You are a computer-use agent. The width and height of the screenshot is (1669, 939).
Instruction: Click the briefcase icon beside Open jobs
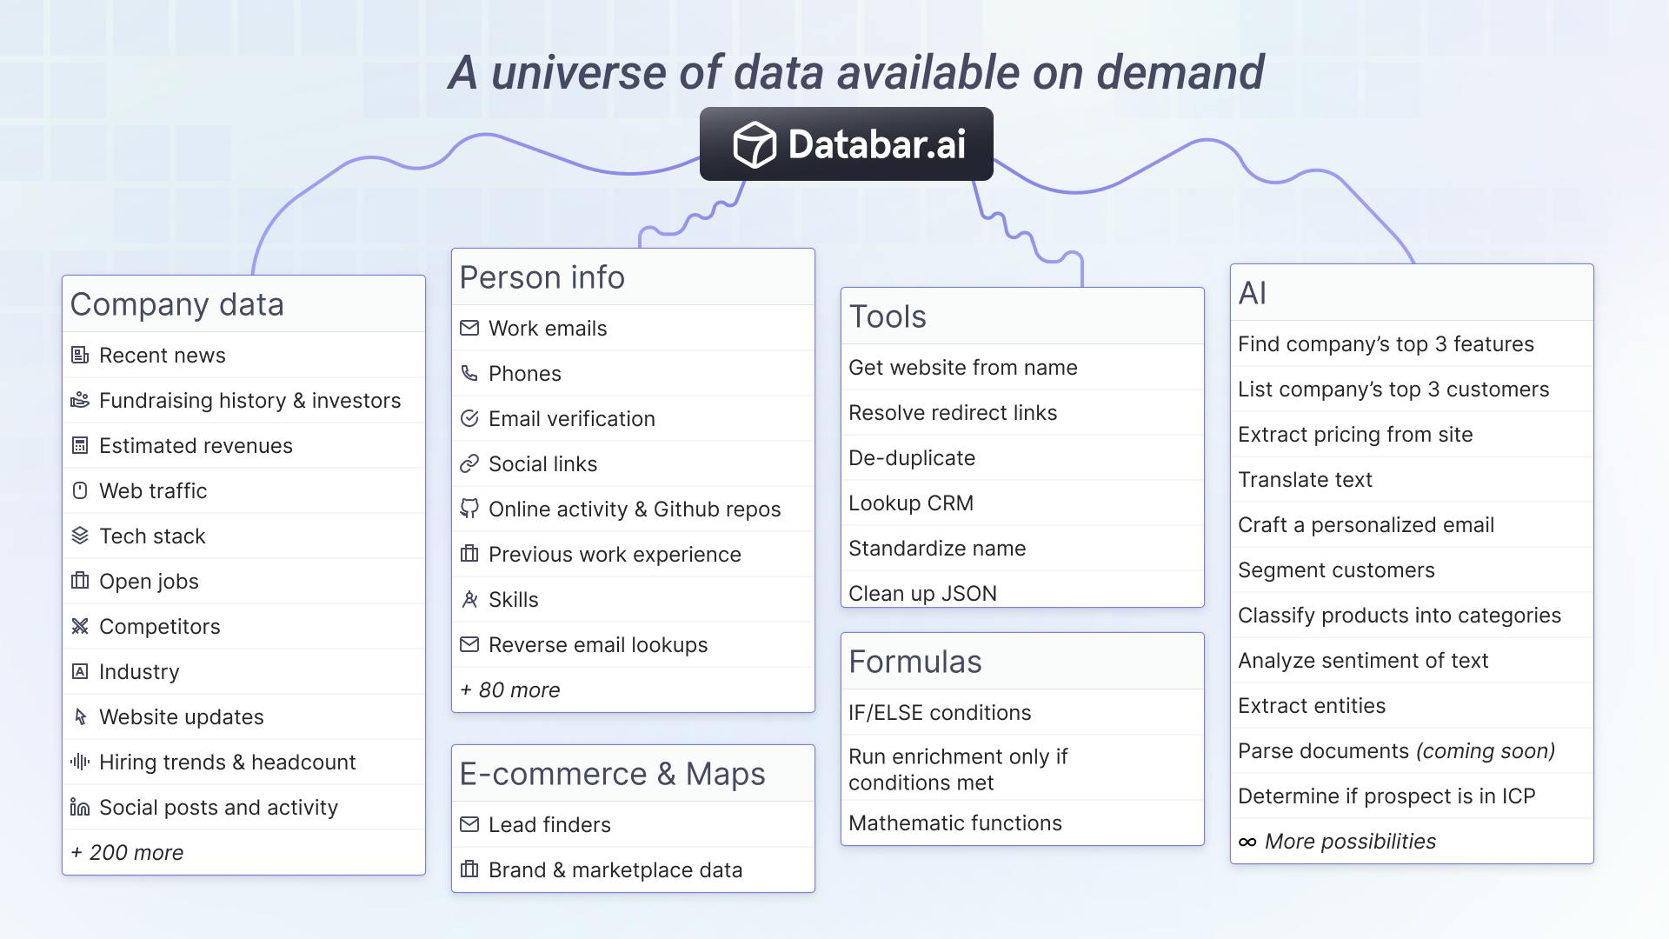[80, 581]
